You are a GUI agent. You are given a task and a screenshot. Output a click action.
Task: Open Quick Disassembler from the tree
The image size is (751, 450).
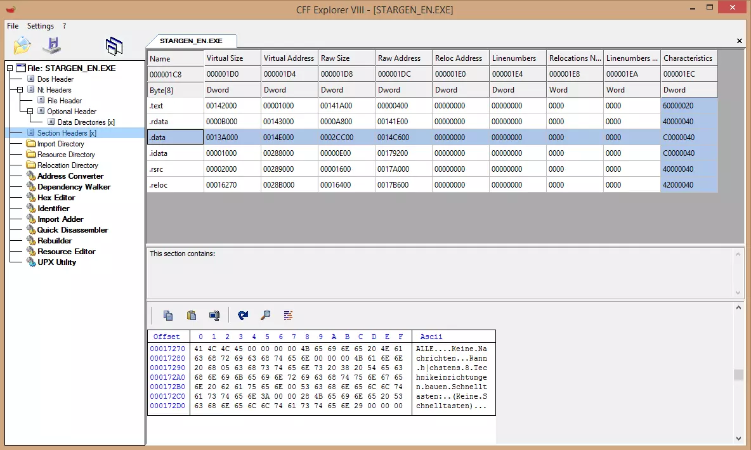tap(73, 230)
